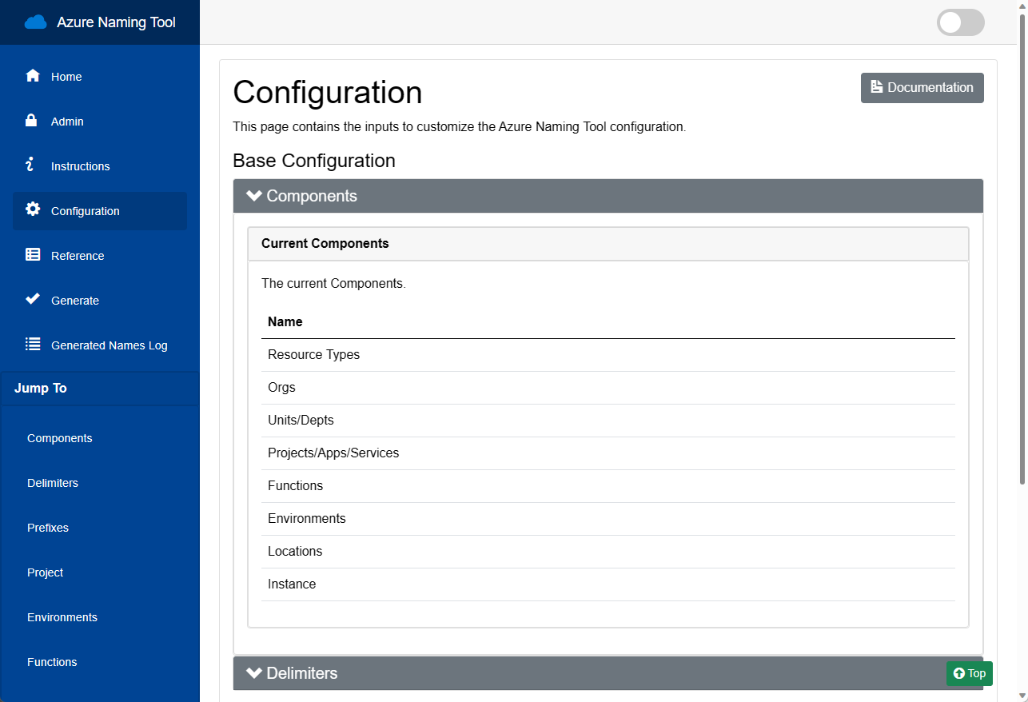This screenshot has width=1028, height=702.
Task: Click the Reference table icon
Action: [32, 254]
